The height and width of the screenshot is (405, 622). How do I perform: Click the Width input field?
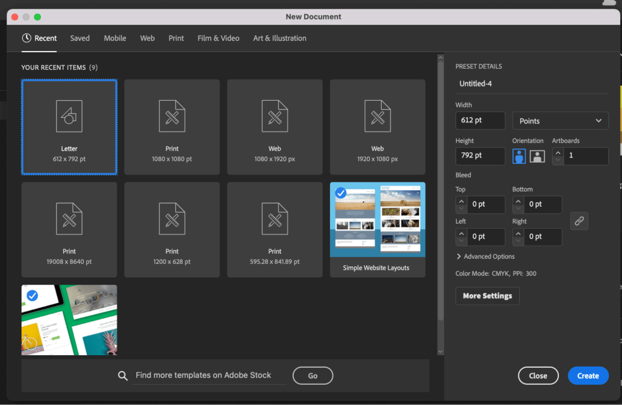coord(479,121)
